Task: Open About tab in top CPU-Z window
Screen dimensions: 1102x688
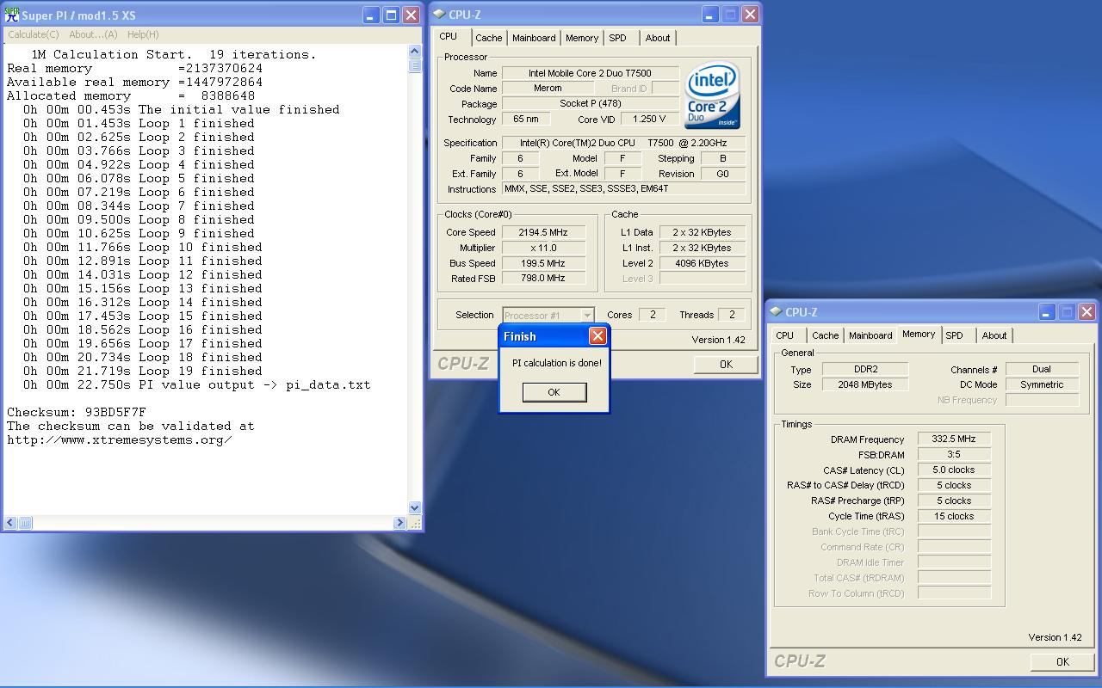Action: click(x=658, y=38)
